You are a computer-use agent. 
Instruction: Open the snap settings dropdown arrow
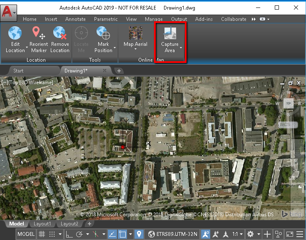pyautogui.click(x=60, y=234)
